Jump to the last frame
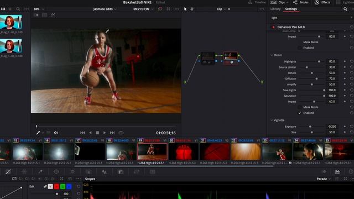This screenshot has height=199, width=354. click(112, 133)
